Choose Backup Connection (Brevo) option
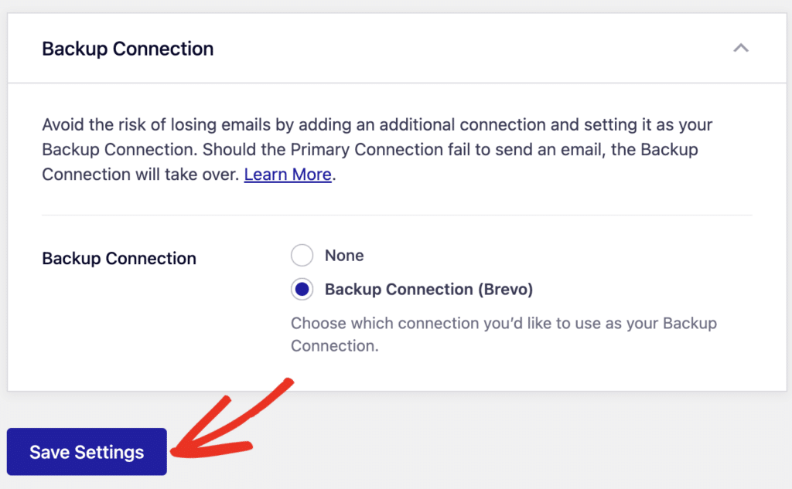This screenshot has width=792, height=489. (302, 289)
